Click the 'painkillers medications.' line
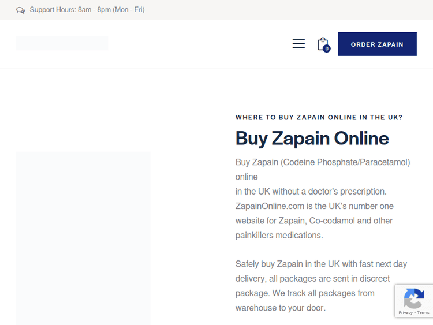The height and width of the screenshot is (325, 433). pos(279,236)
